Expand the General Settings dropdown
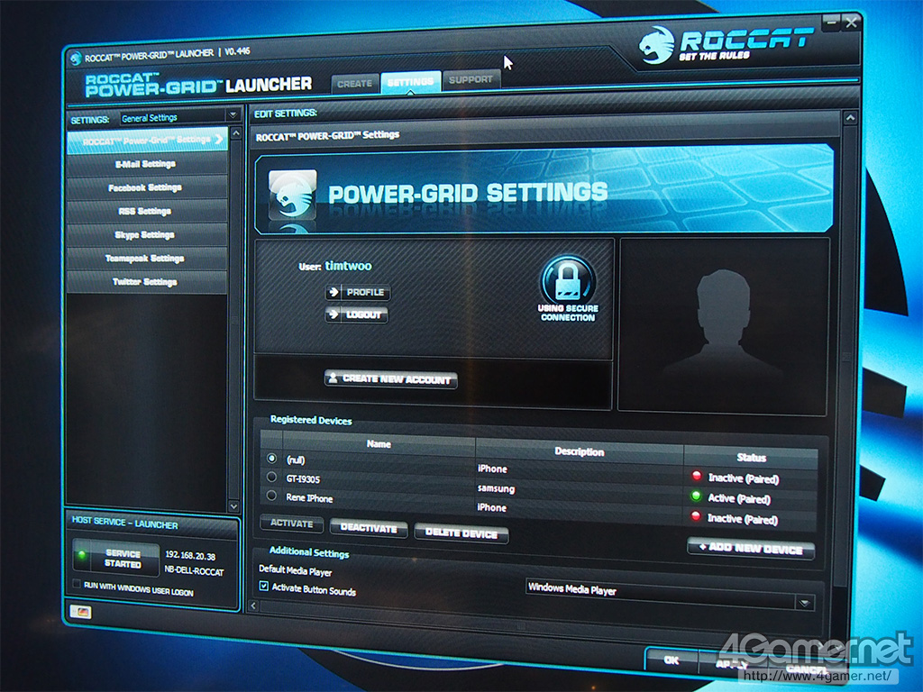This screenshot has height=692, width=923. pos(179,117)
